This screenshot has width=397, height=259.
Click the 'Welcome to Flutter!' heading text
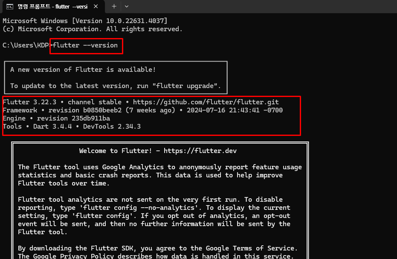point(116,151)
